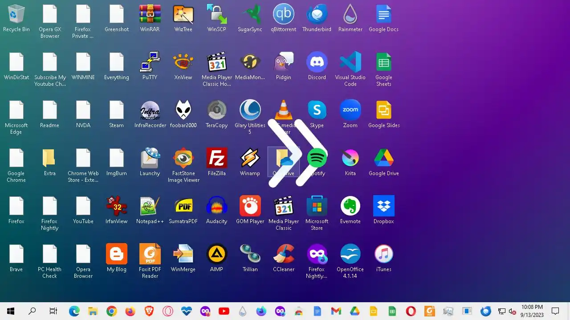Open the Discord desktop shortcut
This screenshot has height=320, width=570.
tap(317, 66)
